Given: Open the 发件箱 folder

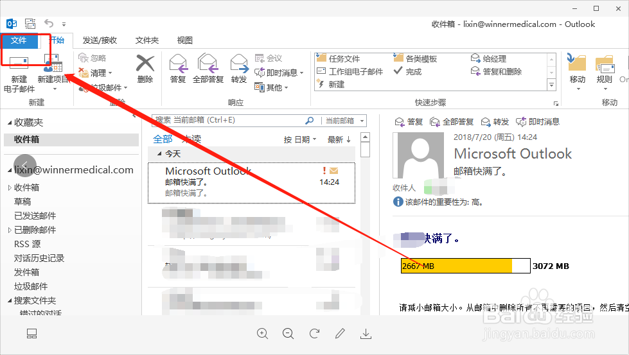Looking at the screenshot, I should pyautogui.click(x=26, y=272).
